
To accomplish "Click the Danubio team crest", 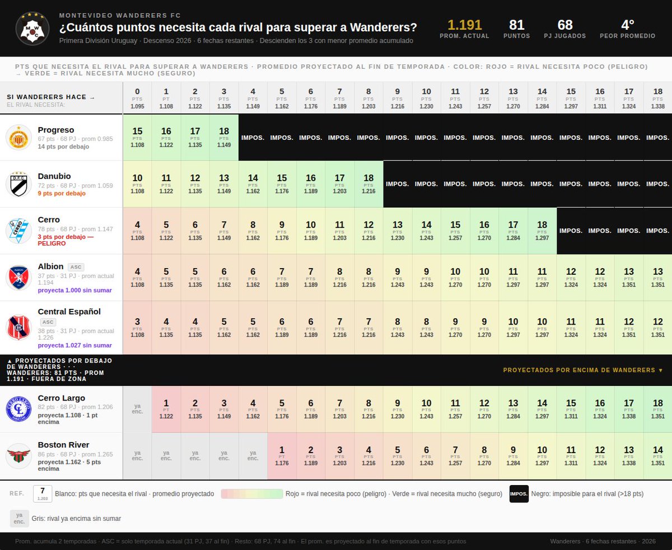I will pyautogui.click(x=19, y=184).
